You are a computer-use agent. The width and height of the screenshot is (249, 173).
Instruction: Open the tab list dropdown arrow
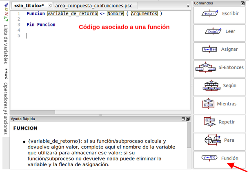point(188,6)
